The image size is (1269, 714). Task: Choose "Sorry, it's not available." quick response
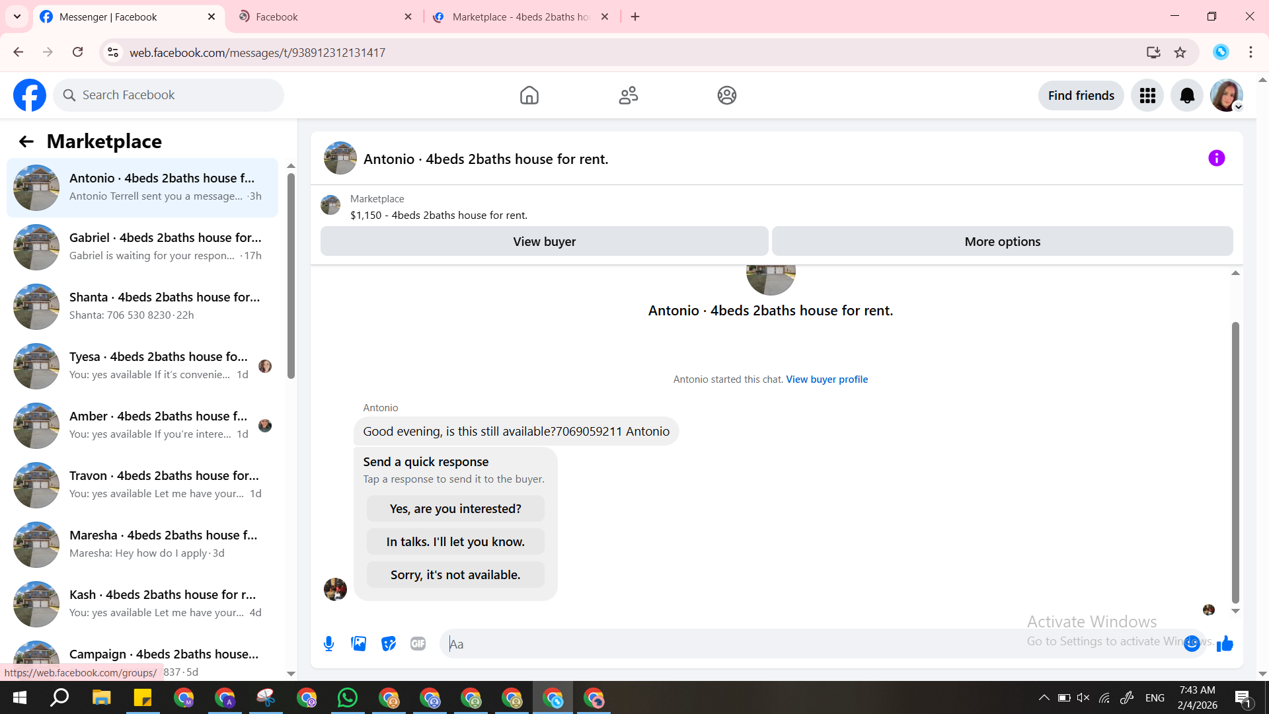coord(455,575)
